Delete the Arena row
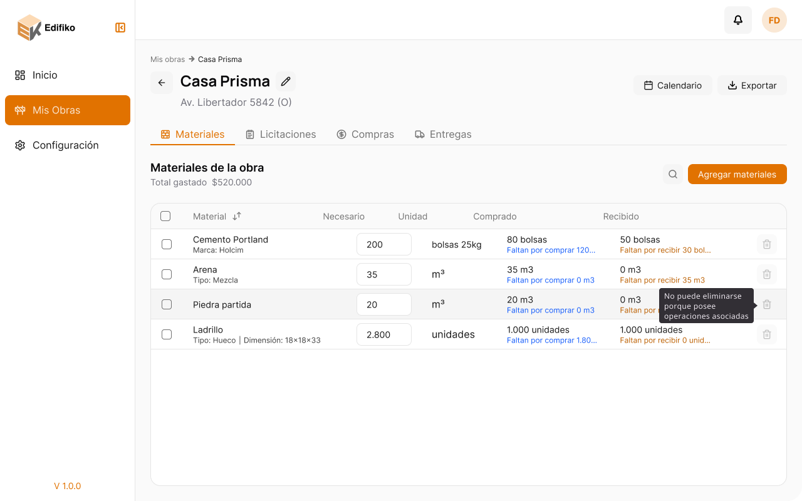Viewport: 802px width, 501px height. (x=767, y=274)
